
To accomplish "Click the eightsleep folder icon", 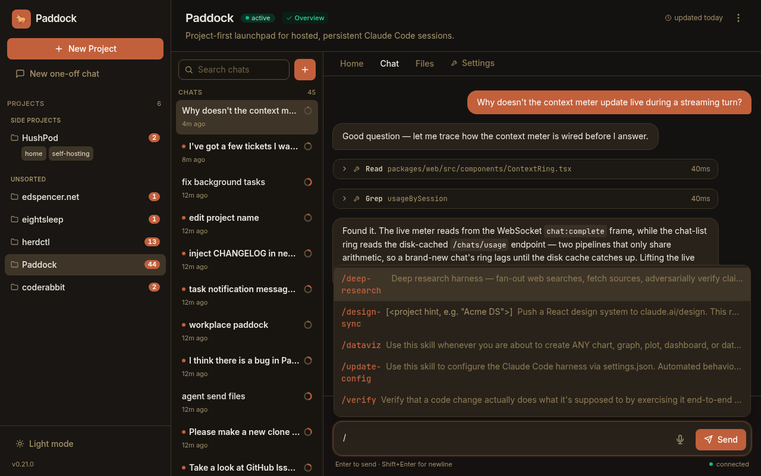I will (x=15, y=220).
